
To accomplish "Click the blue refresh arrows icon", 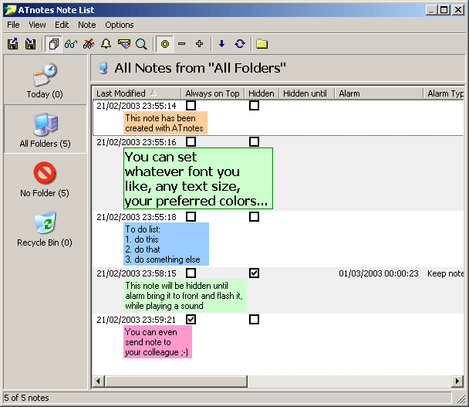I will 240,44.
